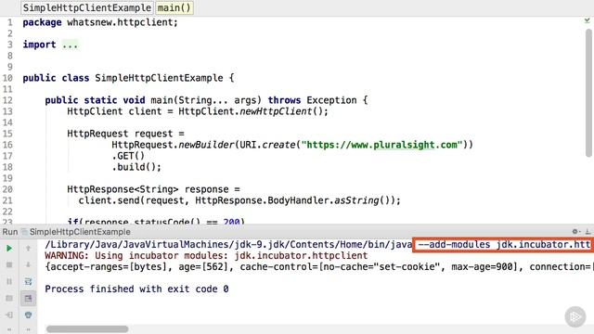The image size is (594, 334).
Task: Click 'HttpRequest request =' on line 15
Action: point(125,134)
